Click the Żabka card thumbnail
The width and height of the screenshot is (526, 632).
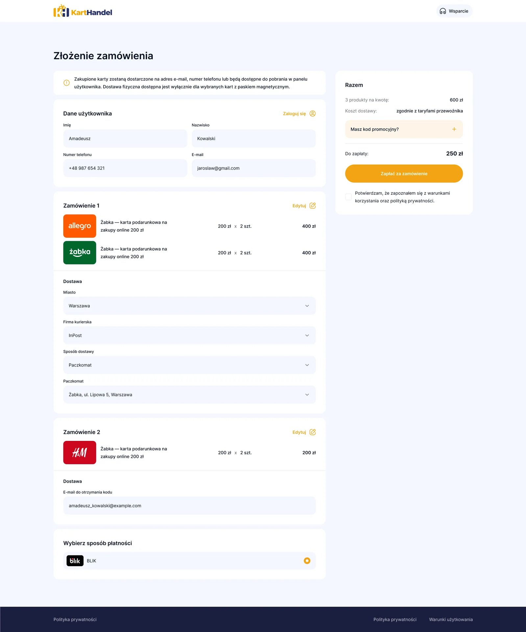tap(80, 253)
